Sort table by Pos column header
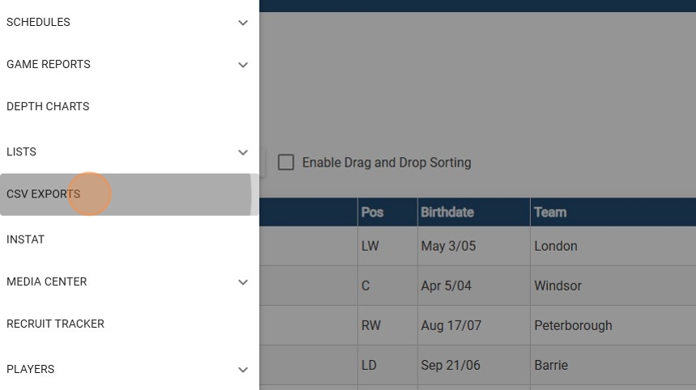Image resolution: width=696 pixels, height=390 pixels. pos(372,212)
